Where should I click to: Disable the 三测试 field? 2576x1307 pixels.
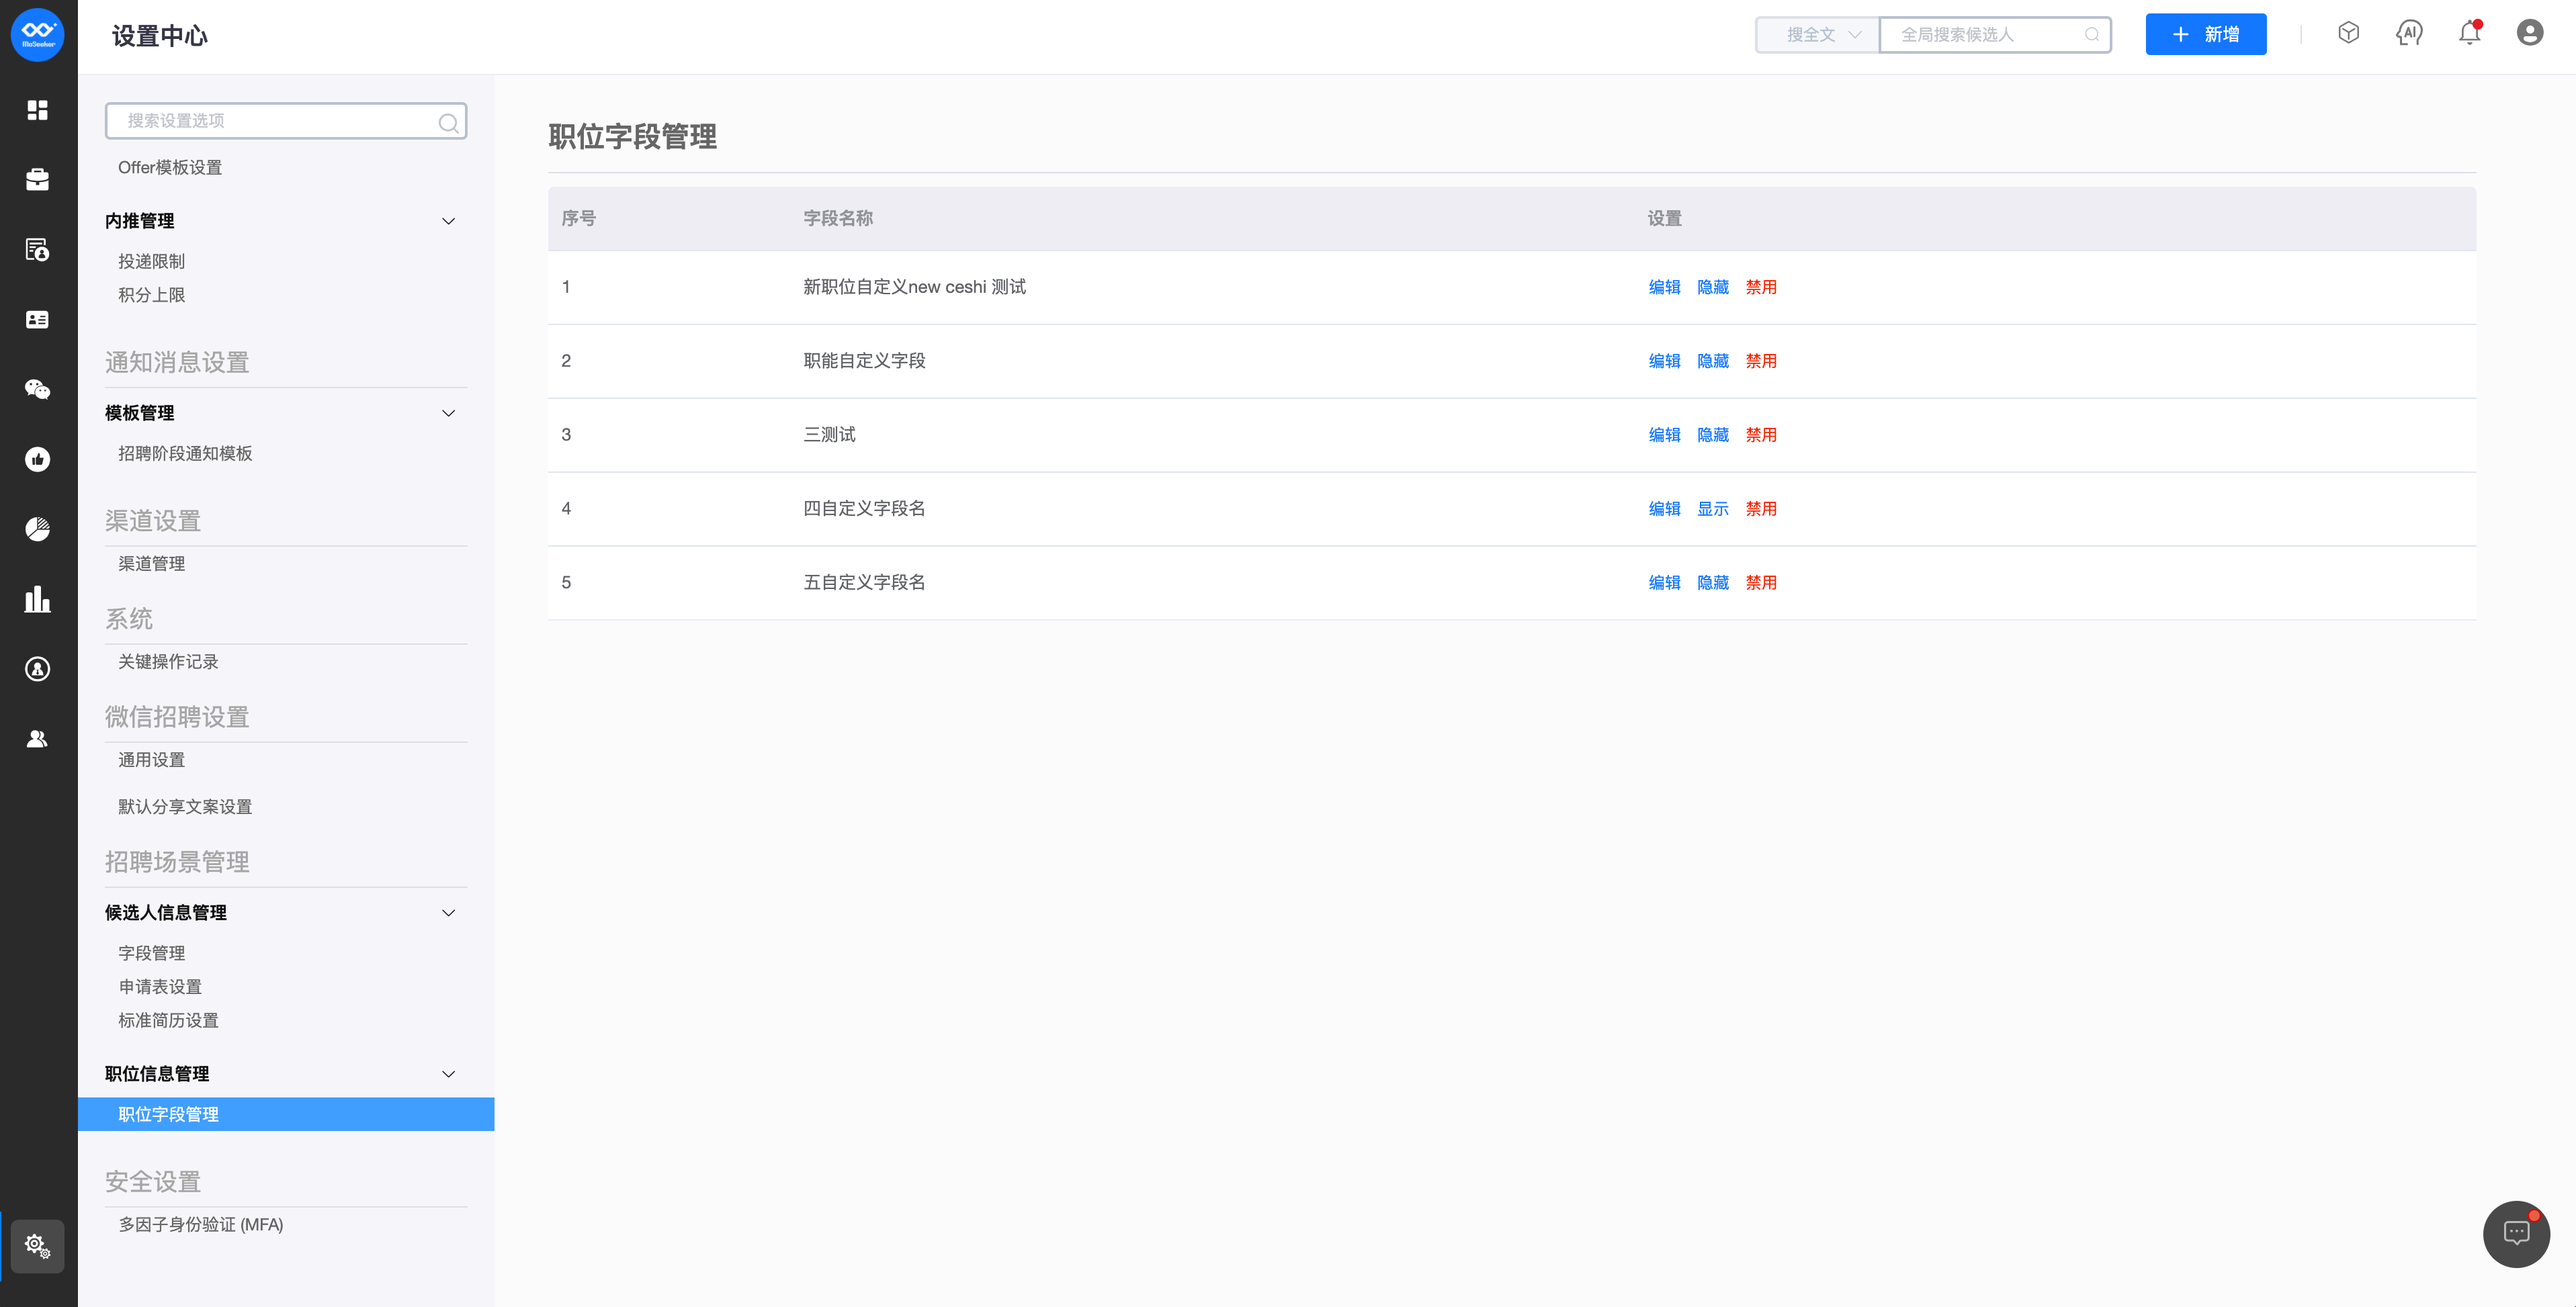pos(1761,435)
